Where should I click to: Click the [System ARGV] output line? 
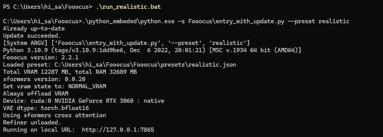point(126,43)
